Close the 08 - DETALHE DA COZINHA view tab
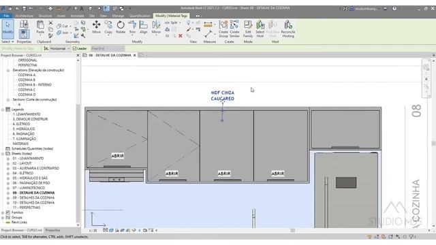Image resolution: width=436 pixels, height=245 pixels. (135, 55)
